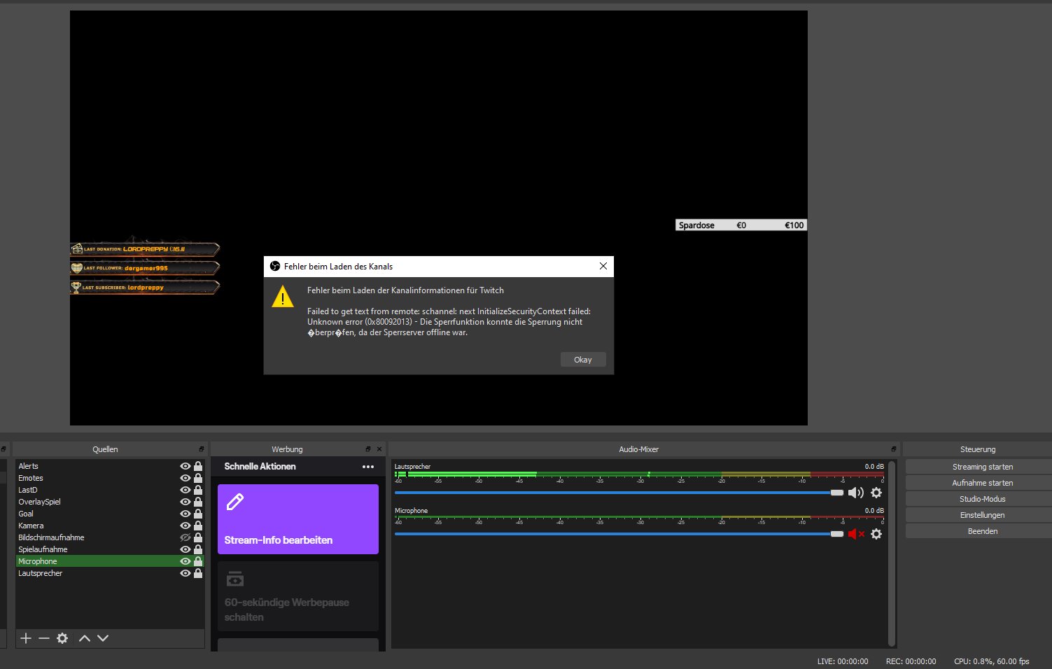This screenshot has width=1052, height=669.
Task: Hide the Lautsprecher source
Action: coord(185,573)
